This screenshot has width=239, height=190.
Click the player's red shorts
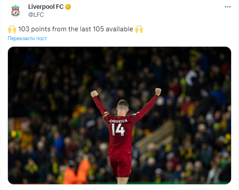[x=121, y=166]
